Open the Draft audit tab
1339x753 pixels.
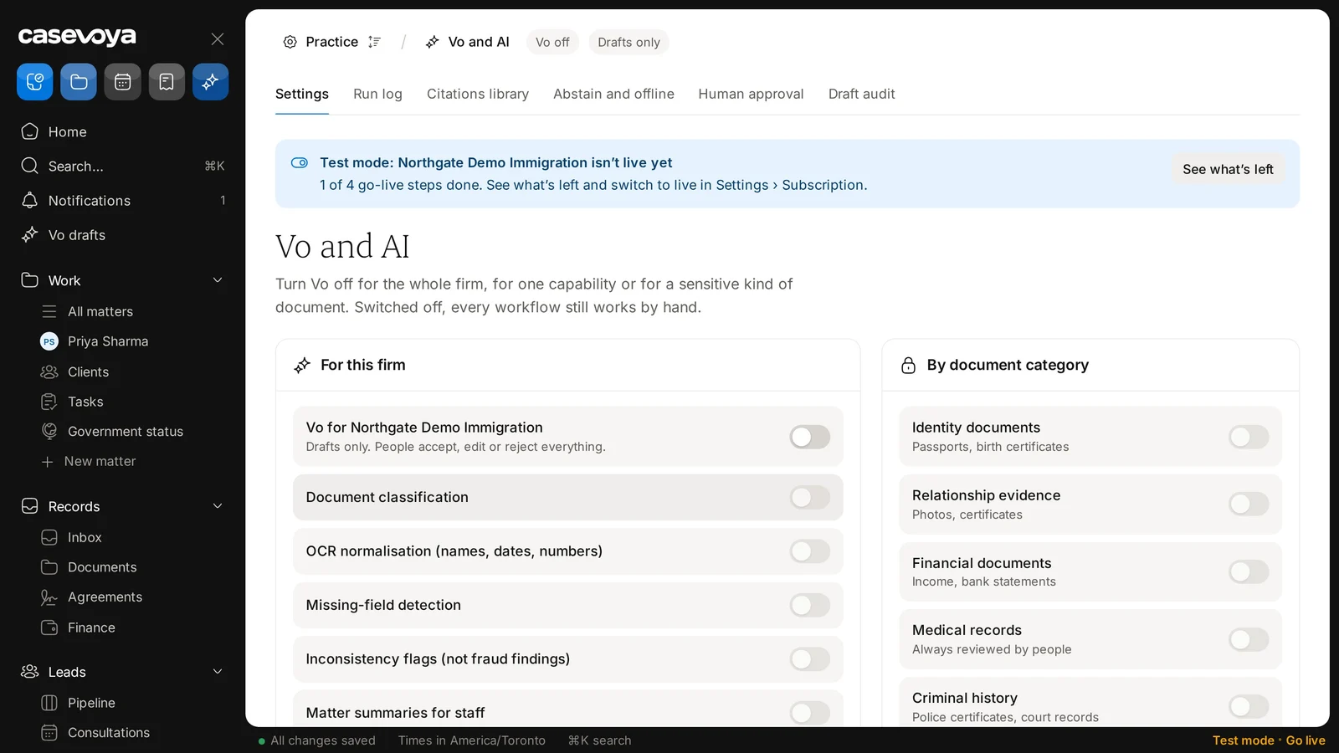coord(861,94)
